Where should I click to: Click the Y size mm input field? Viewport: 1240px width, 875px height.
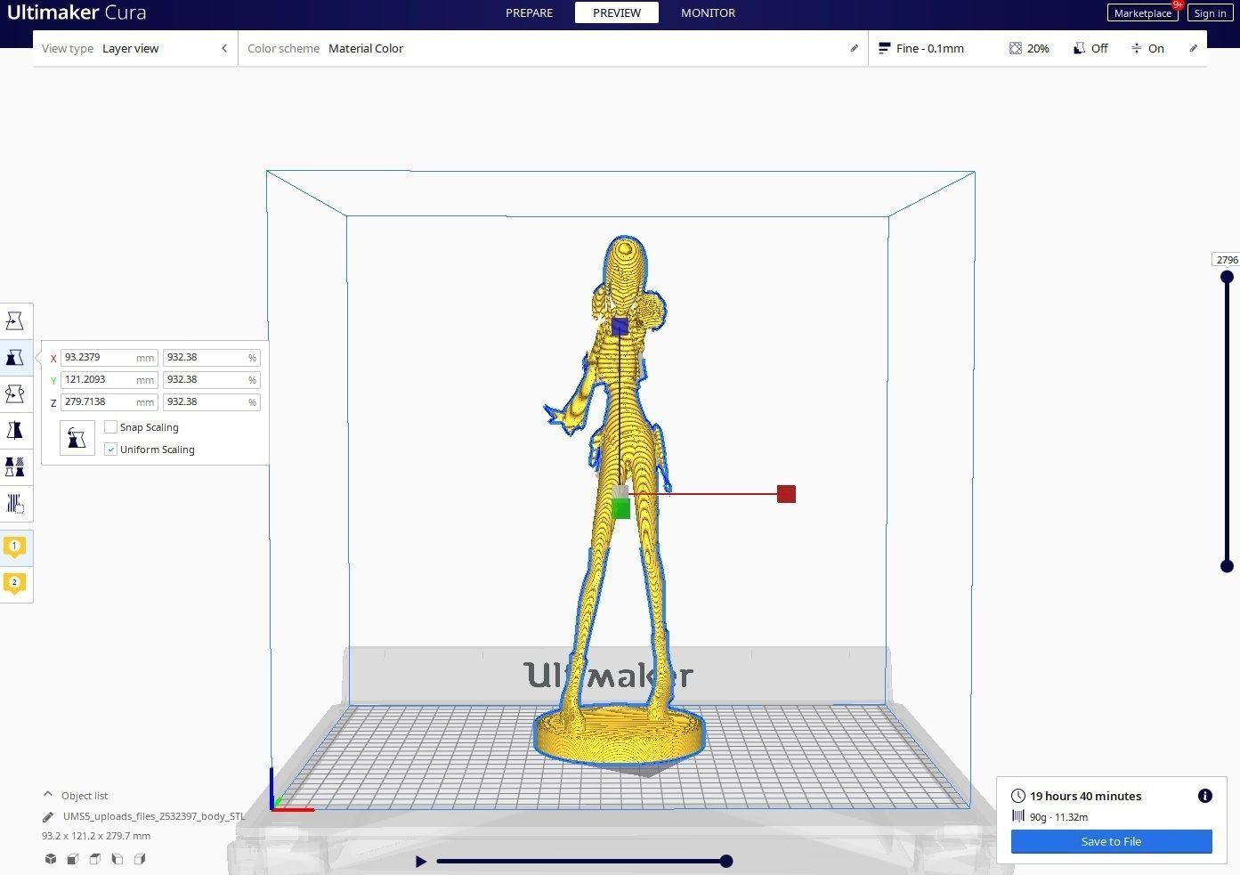click(x=109, y=380)
